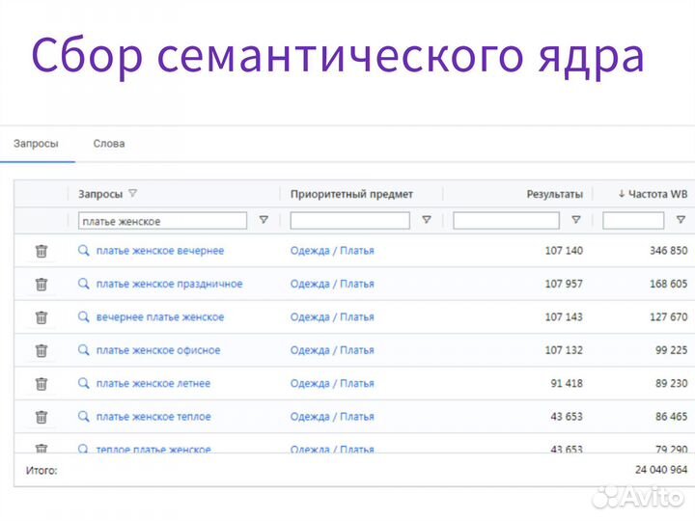This screenshot has height=521, width=695.
Task: Focus the Запросы filter field 'платье женское'
Action: 162,221
